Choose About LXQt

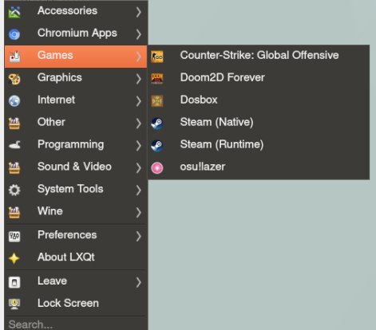tap(76, 258)
